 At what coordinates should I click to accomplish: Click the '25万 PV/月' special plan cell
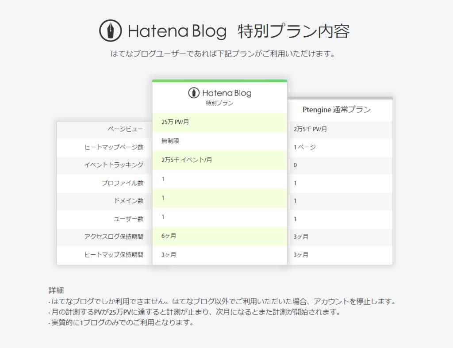[x=219, y=122]
